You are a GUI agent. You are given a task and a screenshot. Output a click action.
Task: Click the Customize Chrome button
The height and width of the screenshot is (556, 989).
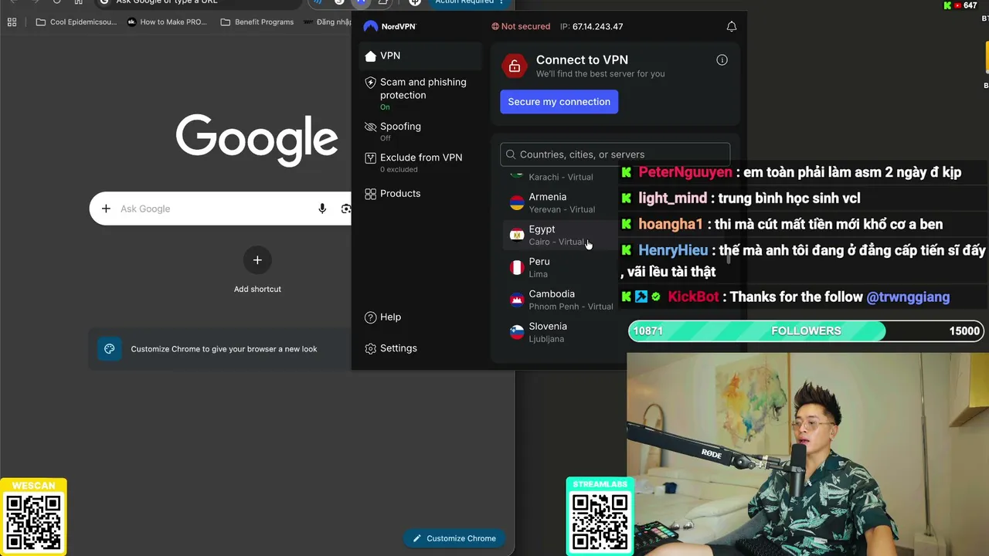tap(454, 538)
